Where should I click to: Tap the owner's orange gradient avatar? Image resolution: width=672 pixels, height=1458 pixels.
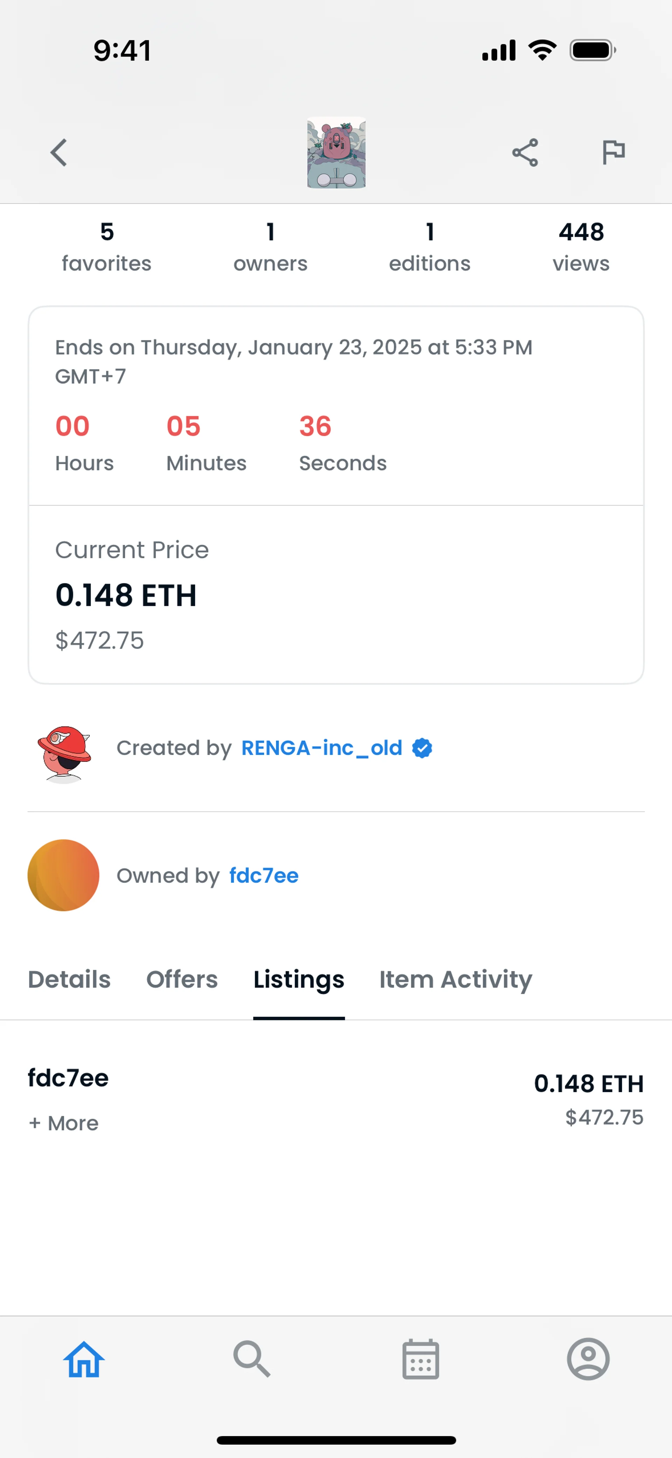(x=63, y=875)
